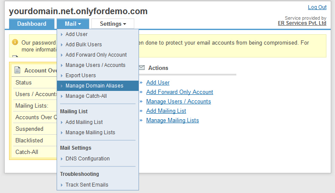Expand the Settings dropdown menu
The width and height of the screenshot is (335, 193).
pos(113,24)
